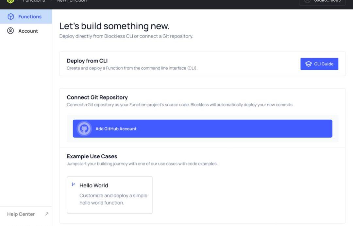Click the git branch icon beside Hello World
Image resolution: width=353 pixels, height=226 pixels.
pos(73,184)
